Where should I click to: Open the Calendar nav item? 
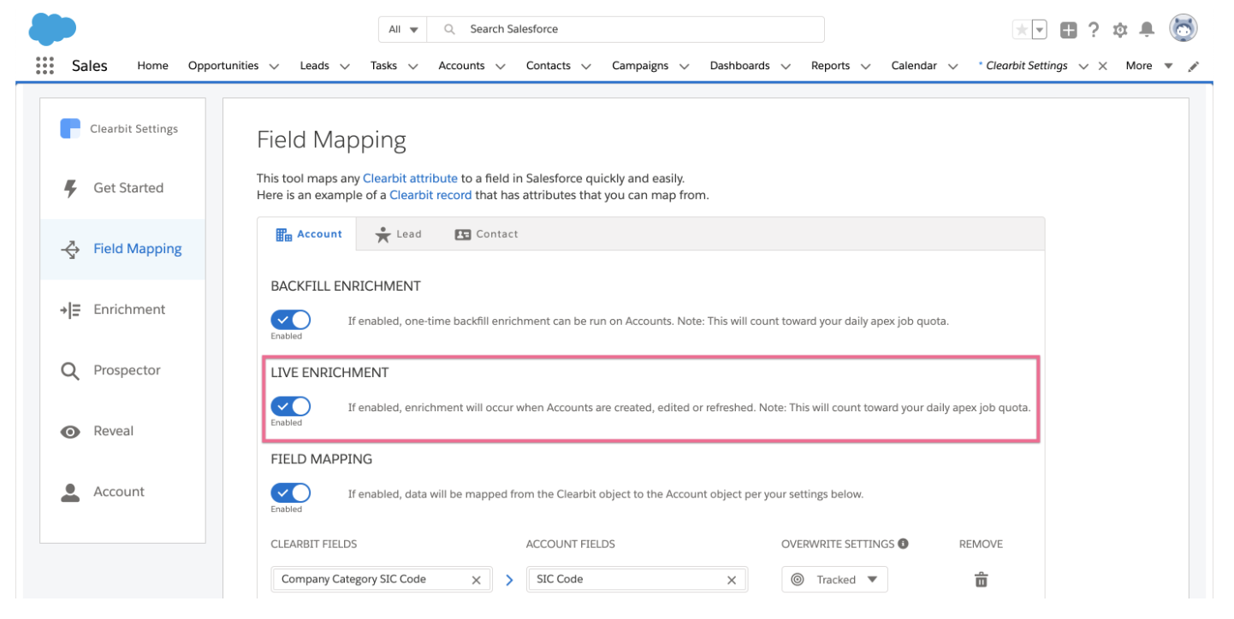(914, 66)
